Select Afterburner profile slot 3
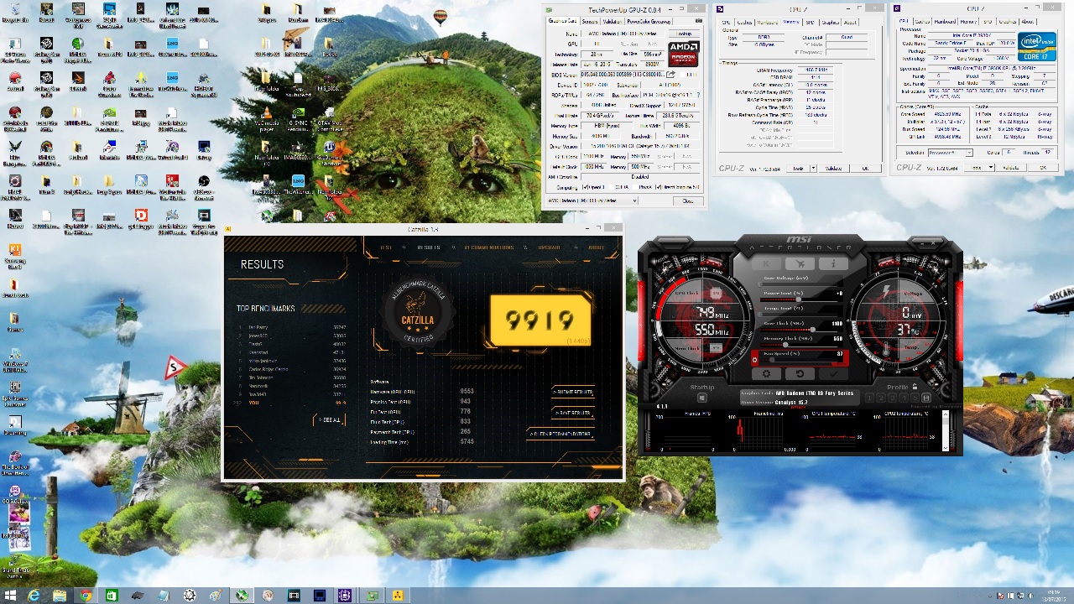The image size is (1074, 604). click(x=892, y=398)
